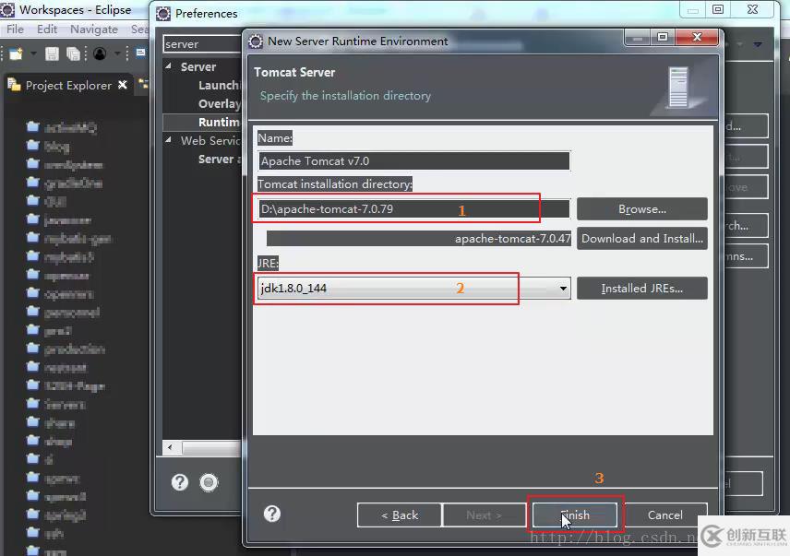Click the Download and Install... button
790x556 pixels.
pyautogui.click(x=642, y=239)
